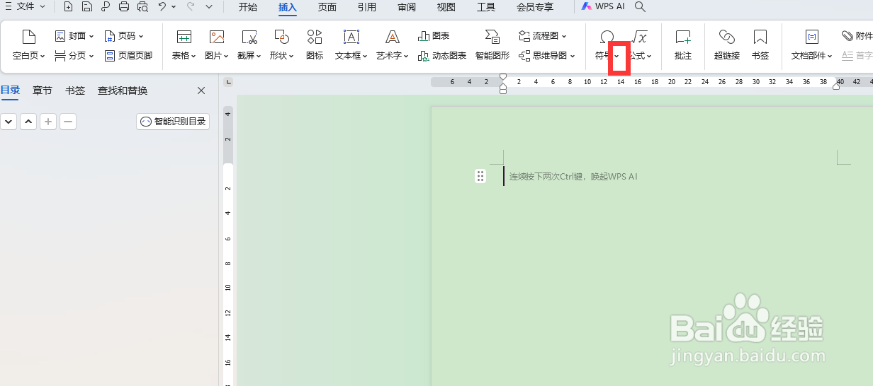Click the 符号 symbol omega icon
This screenshot has width=873, height=386.
tap(607, 37)
